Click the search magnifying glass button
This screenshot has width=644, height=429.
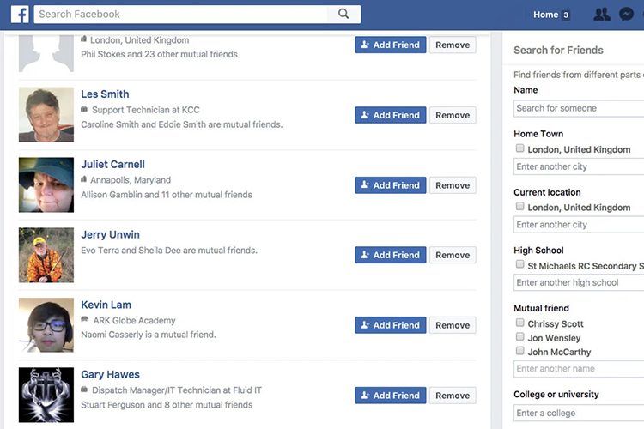(x=343, y=14)
